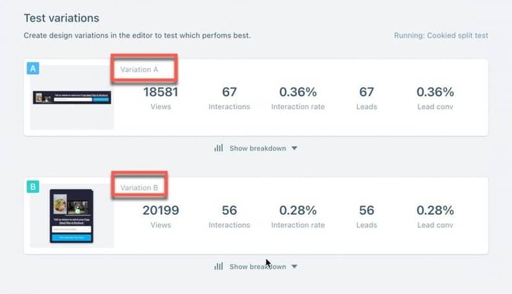Image resolution: width=512 pixels, height=294 pixels.
Task: Click the Test variations heading
Action: point(62,18)
